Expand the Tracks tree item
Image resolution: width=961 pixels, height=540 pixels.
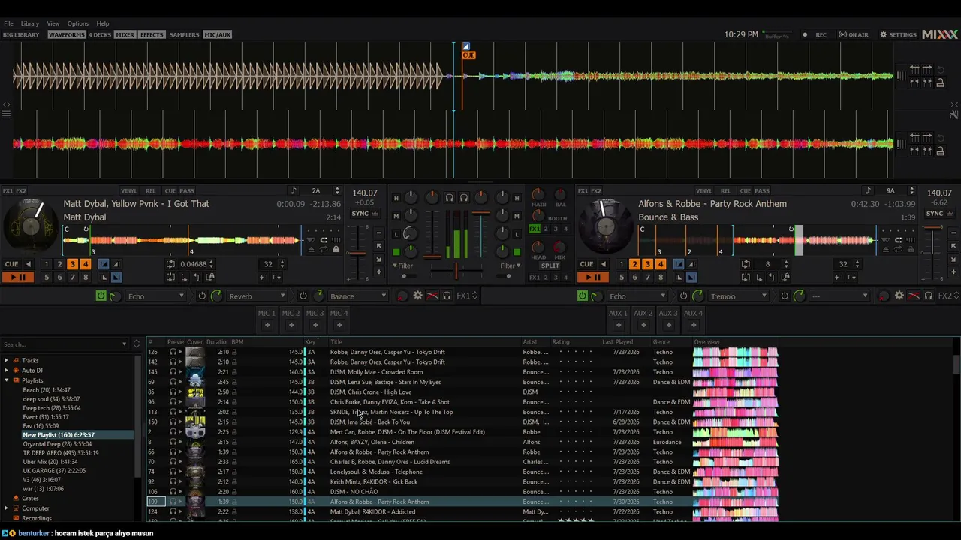pyautogui.click(x=7, y=361)
